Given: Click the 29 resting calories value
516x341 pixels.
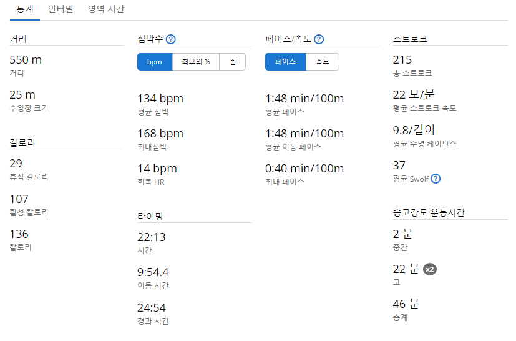Looking at the screenshot, I should click(x=16, y=164).
